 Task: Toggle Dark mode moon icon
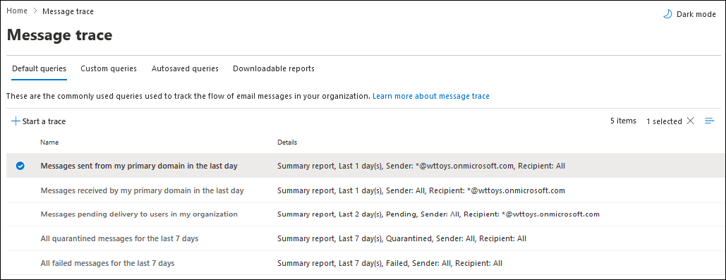667,14
